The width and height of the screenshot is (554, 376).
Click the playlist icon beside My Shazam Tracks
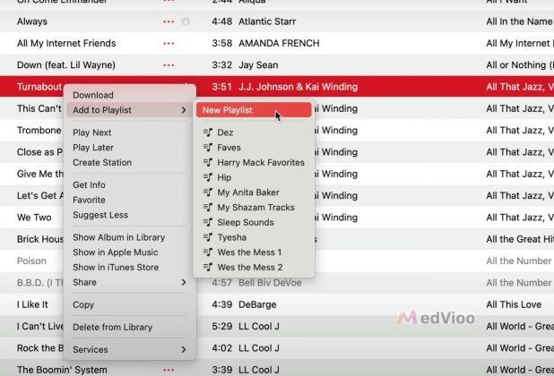coord(208,208)
